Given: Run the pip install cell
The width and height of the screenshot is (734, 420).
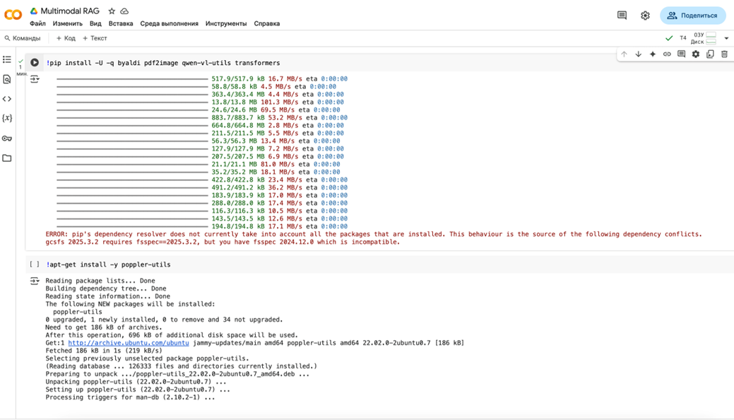Looking at the screenshot, I should coord(35,62).
